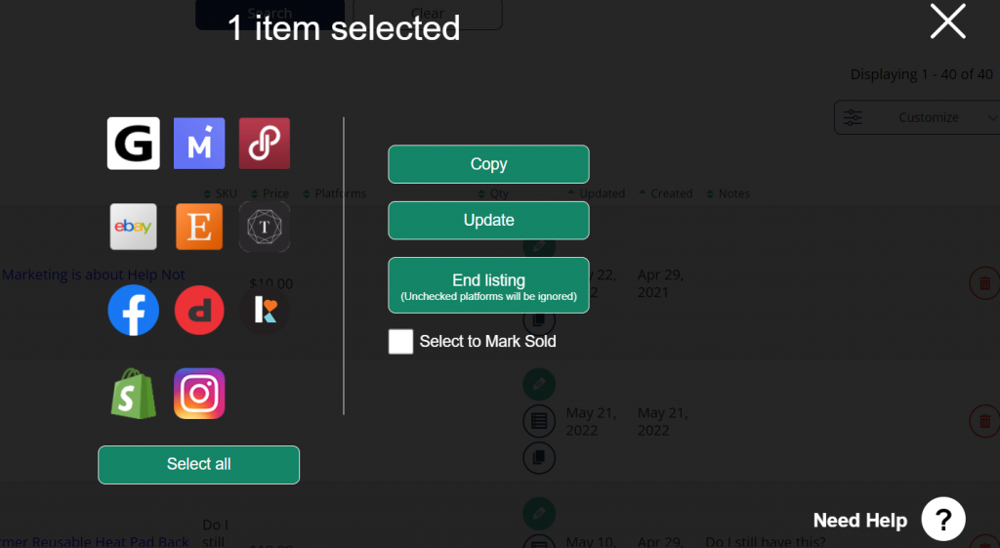Open the Need Help question mark
Viewport: 1000px width, 548px height.
[943, 520]
